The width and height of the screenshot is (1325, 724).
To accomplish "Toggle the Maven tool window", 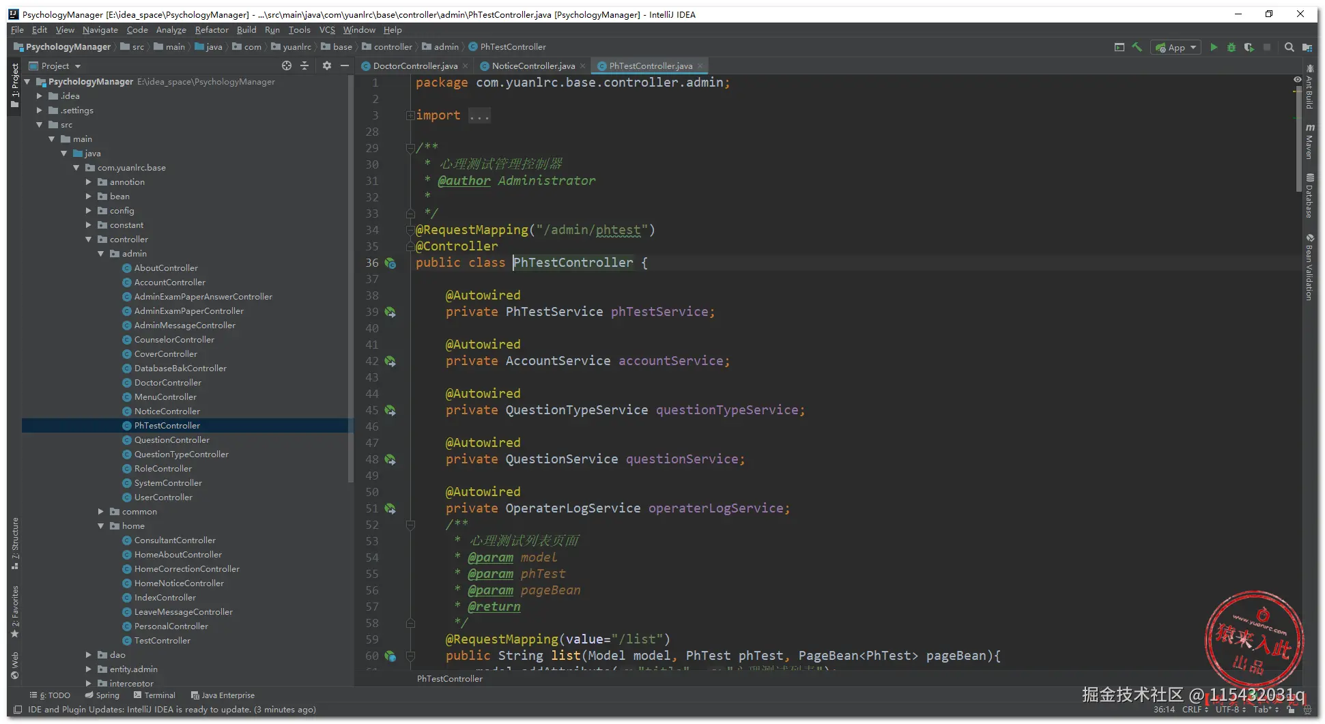I will (x=1309, y=142).
